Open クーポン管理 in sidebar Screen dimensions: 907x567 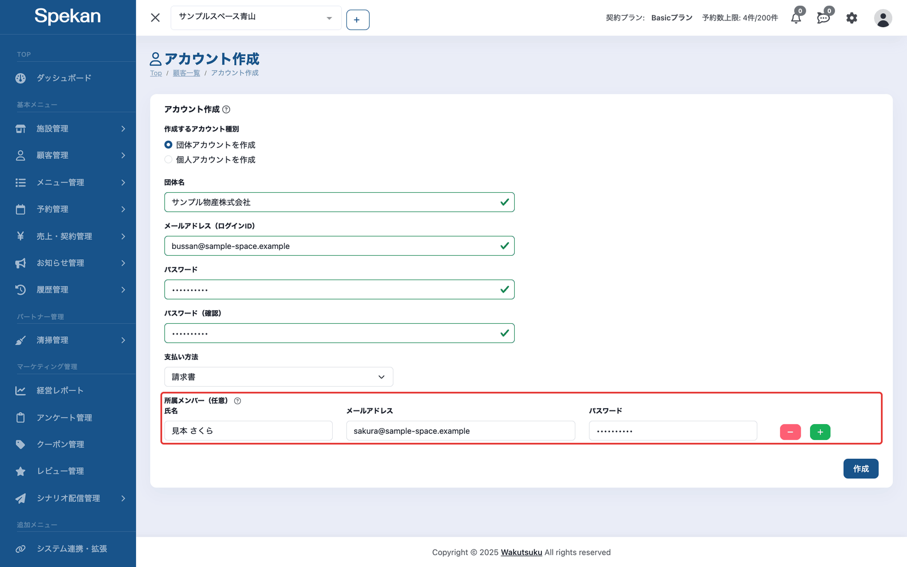[68, 445]
